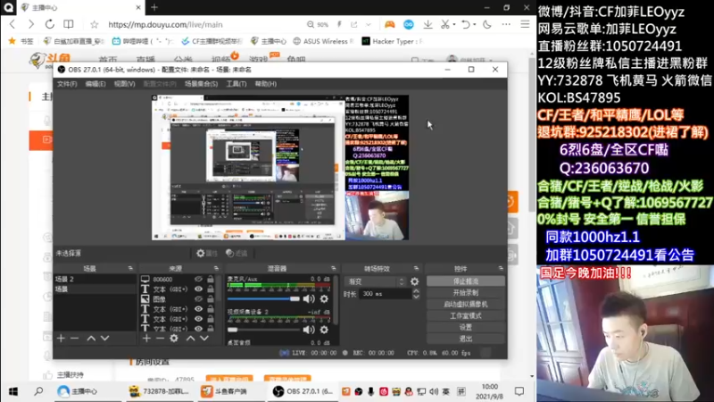Open source properties gear under sources list

click(x=174, y=339)
